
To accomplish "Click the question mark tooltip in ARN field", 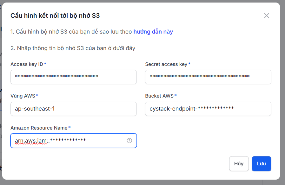I will [x=129, y=140].
